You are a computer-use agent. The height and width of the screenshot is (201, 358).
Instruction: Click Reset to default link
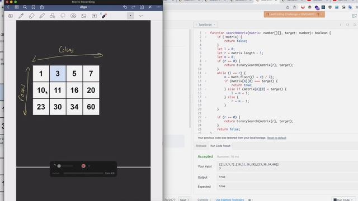pyautogui.click(x=276, y=138)
